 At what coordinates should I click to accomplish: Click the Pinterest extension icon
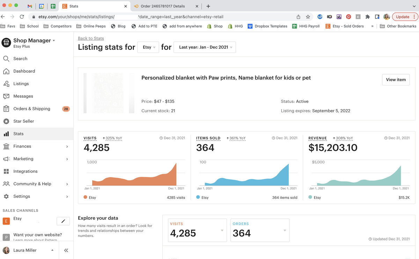[348, 17]
